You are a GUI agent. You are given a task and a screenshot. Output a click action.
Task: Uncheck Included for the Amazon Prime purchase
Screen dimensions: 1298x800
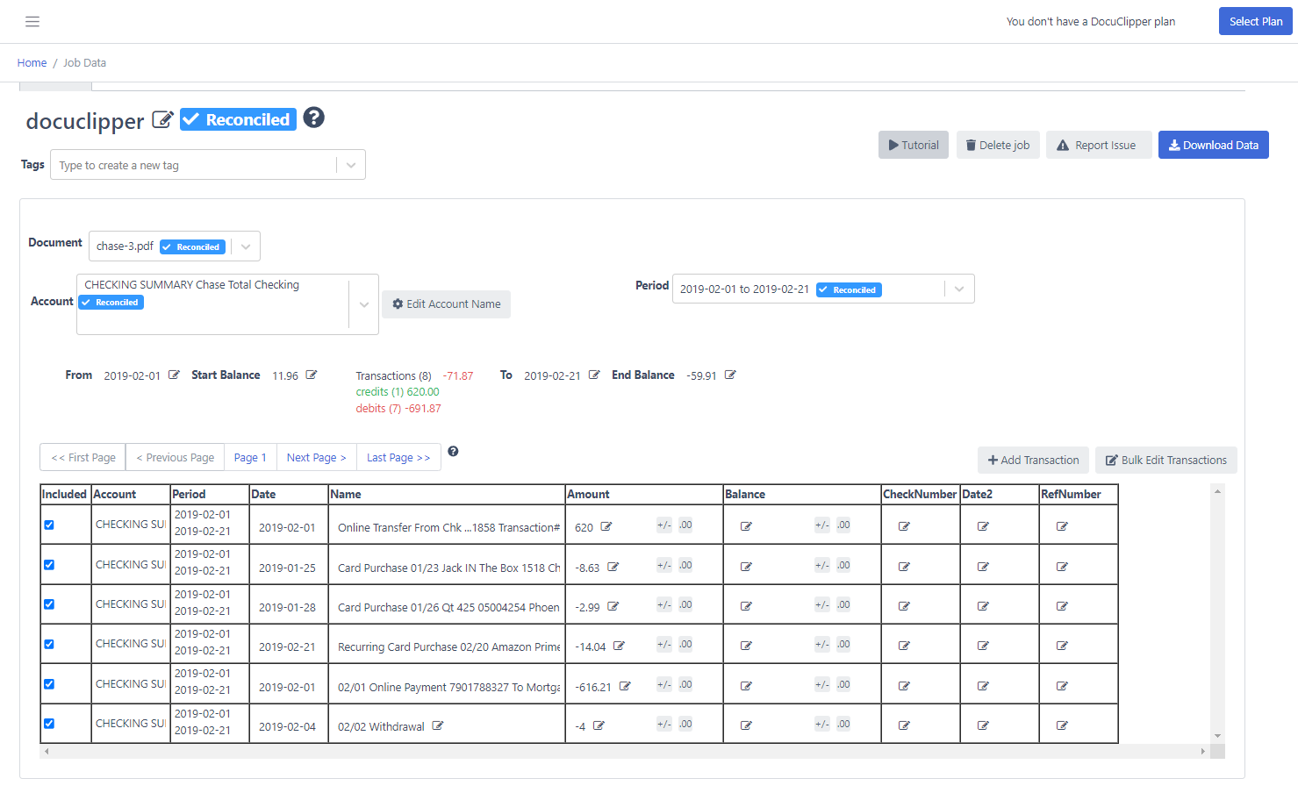(x=49, y=643)
